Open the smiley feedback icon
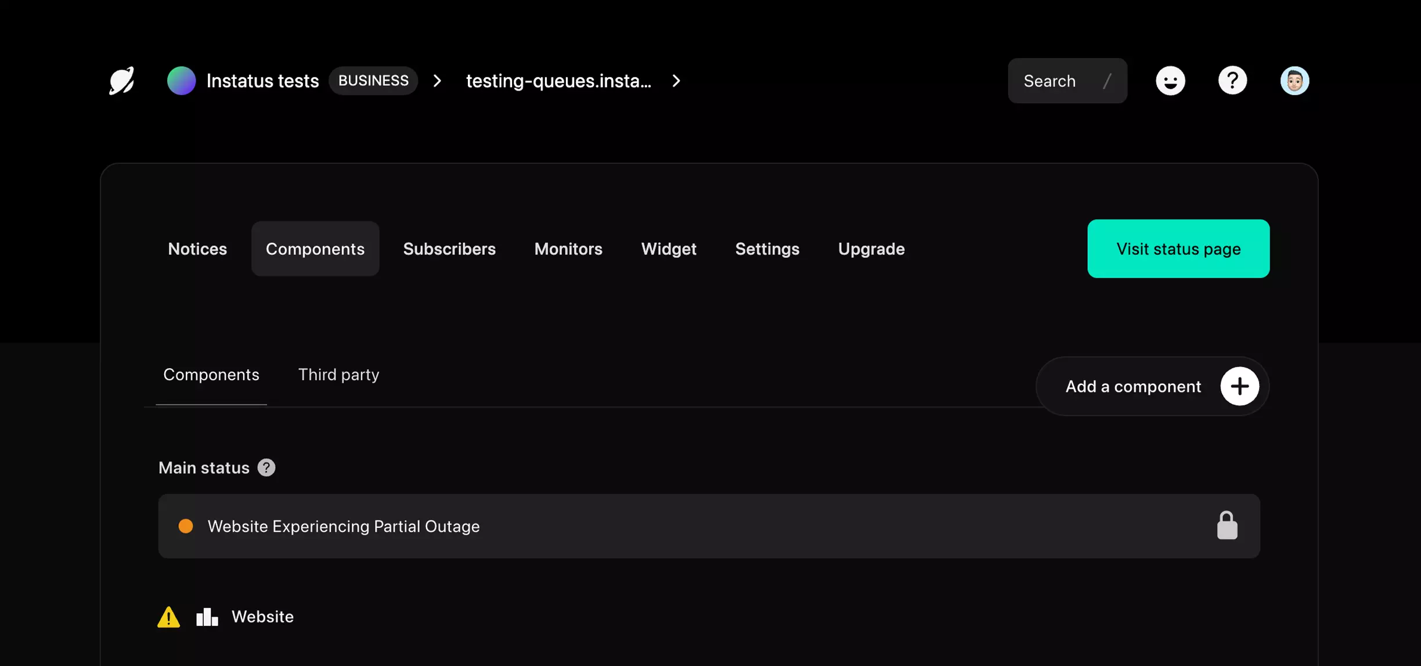Screen dimensions: 1421x666 [x=1170, y=81]
